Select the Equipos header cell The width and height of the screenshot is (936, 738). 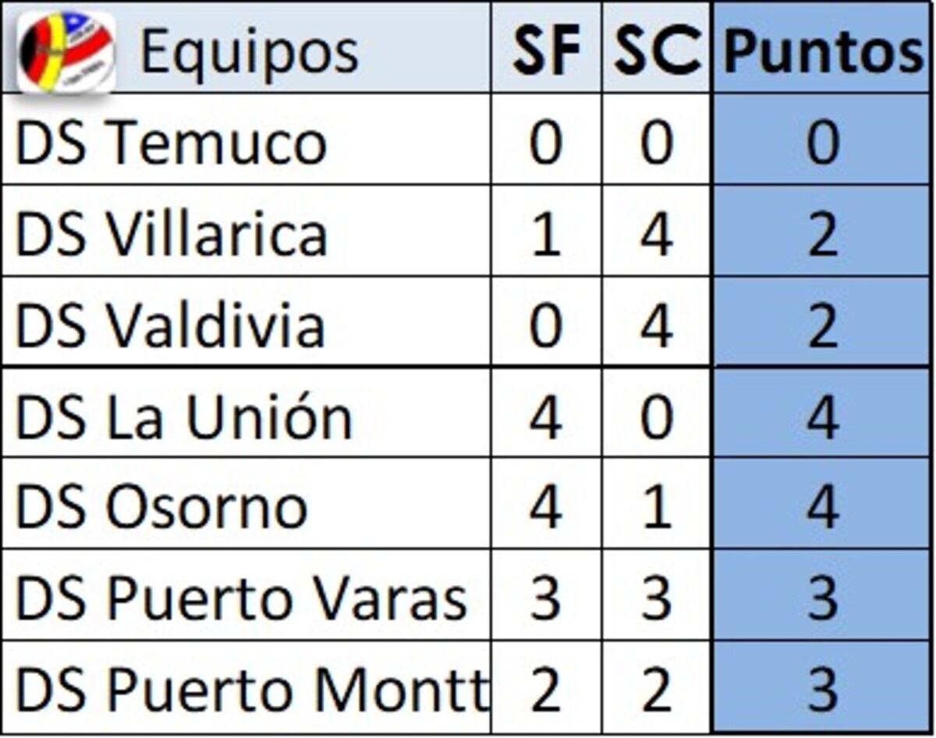pyautogui.click(x=246, y=47)
